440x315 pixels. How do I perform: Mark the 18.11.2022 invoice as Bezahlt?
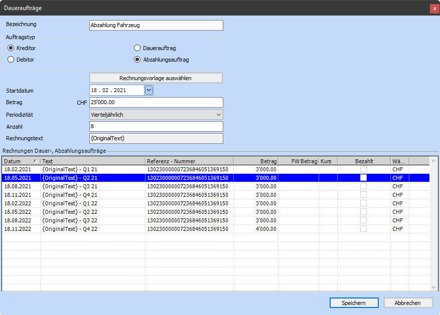(363, 229)
